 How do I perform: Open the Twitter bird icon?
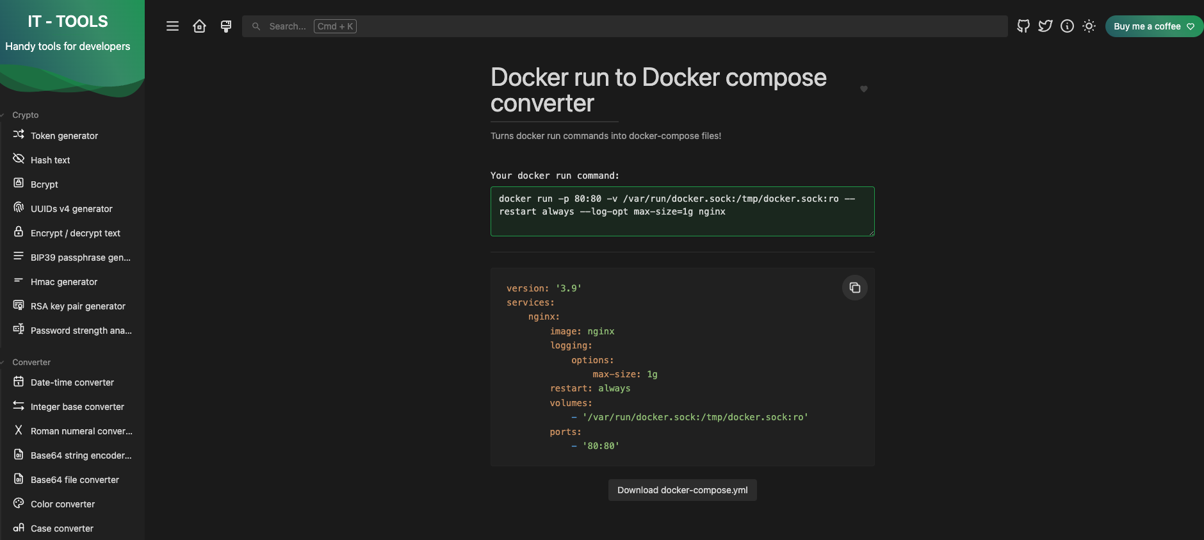coord(1045,26)
